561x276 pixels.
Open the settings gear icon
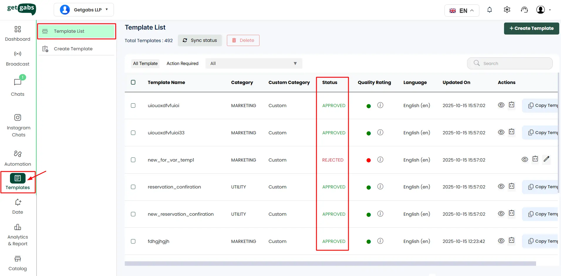click(507, 10)
